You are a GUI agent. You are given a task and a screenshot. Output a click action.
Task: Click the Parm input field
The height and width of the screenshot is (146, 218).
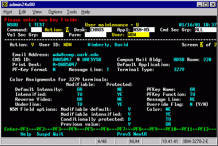(96, 35)
